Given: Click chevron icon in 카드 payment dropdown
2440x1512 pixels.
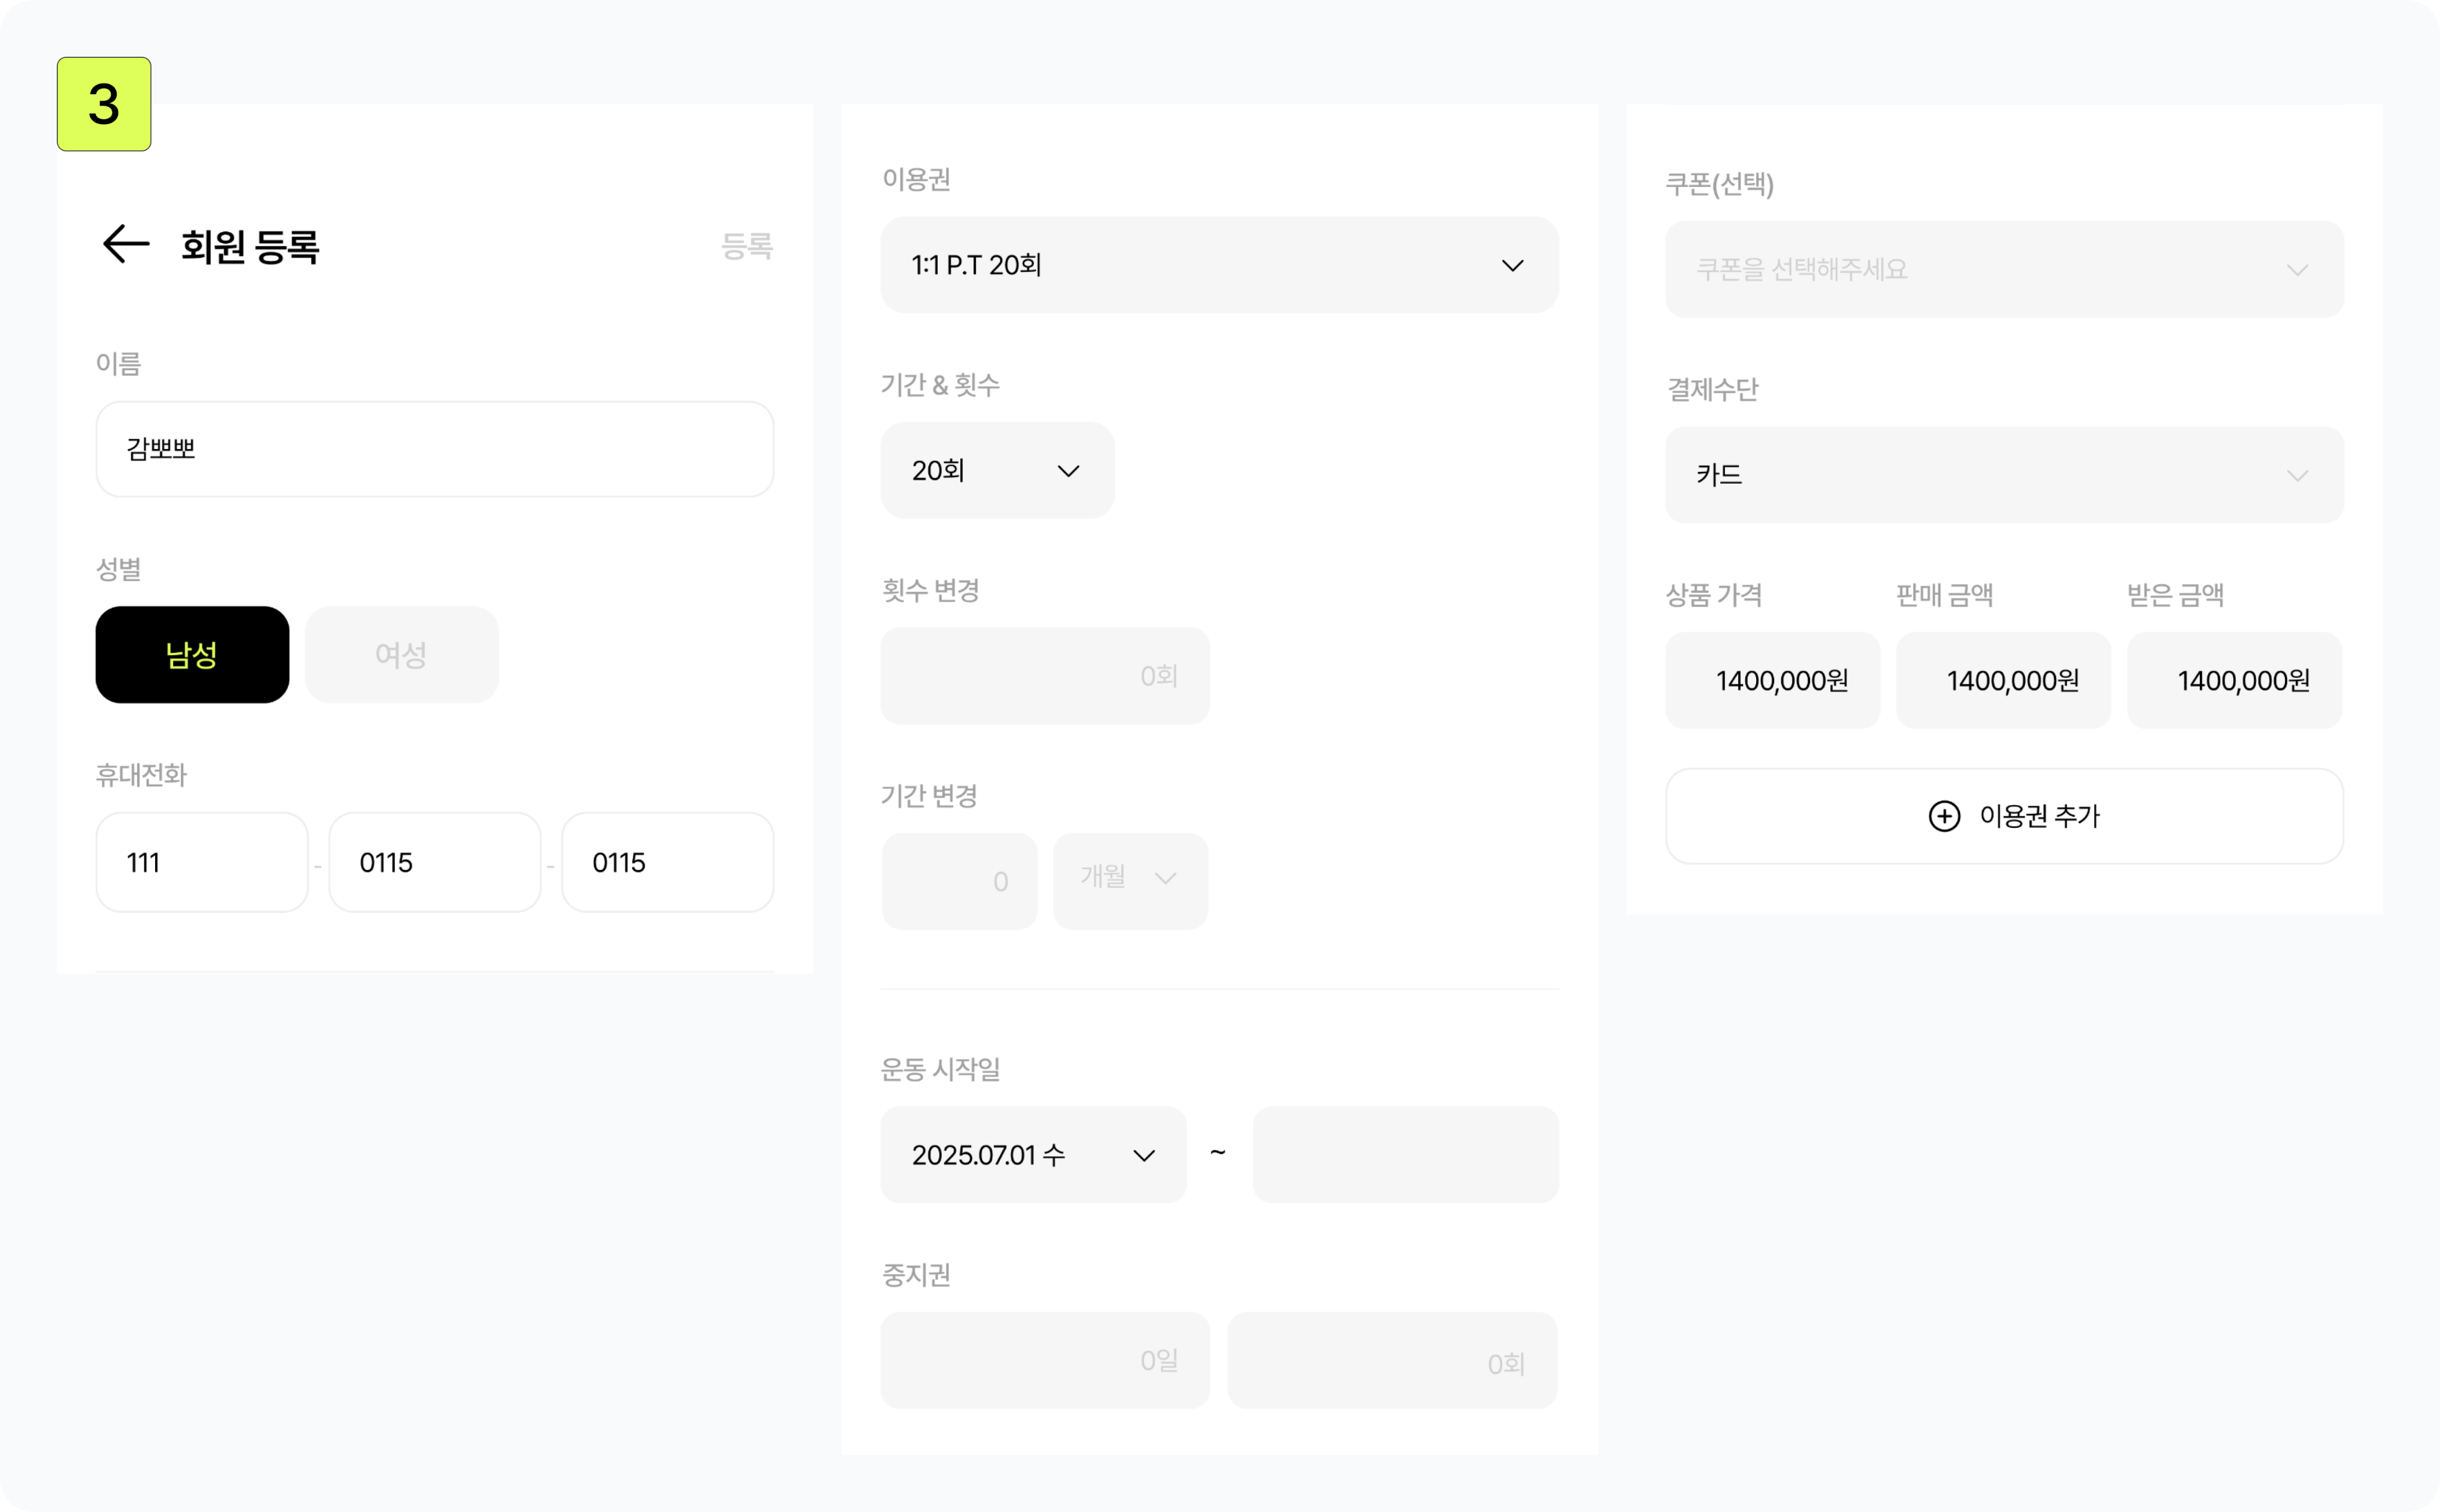Looking at the screenshot, I should pos(2297,476).
